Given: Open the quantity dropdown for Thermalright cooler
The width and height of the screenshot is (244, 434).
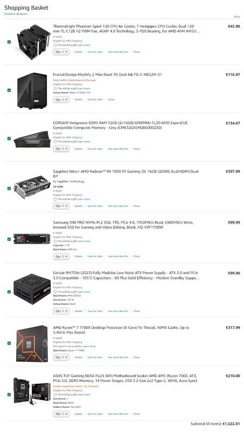Looking at the screenshot, I should pyautogui.click(x=61, y=52).
